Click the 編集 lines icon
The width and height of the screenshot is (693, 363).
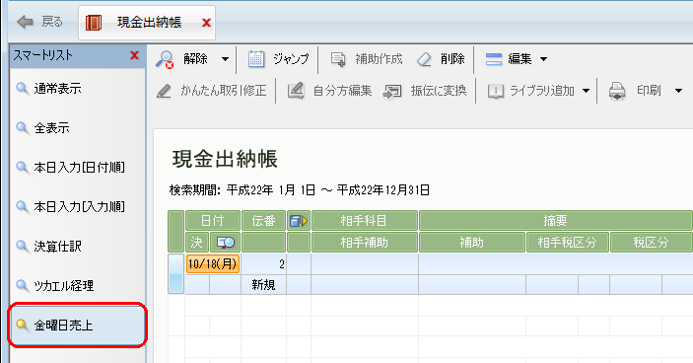[494, 59]
